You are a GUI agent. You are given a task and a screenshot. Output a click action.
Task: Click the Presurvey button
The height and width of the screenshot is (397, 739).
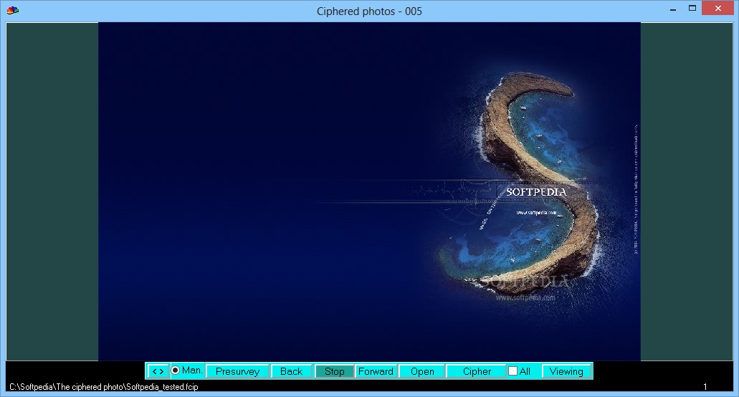coord(237,371)
